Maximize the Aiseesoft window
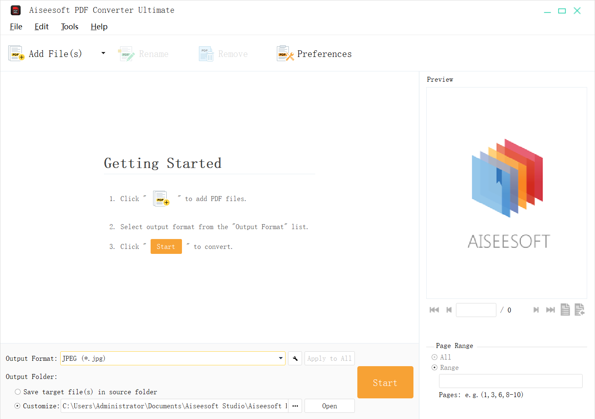Screen dimensions: 595x419 click(x=562, y=11)
